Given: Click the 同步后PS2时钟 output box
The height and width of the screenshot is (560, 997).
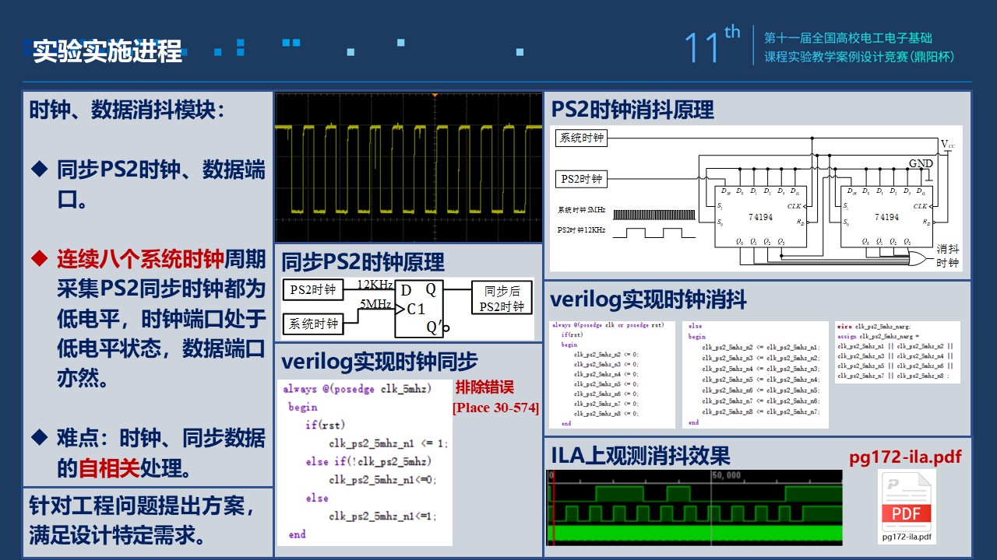Looking at the screenshot, I should [x=502, y=299].
